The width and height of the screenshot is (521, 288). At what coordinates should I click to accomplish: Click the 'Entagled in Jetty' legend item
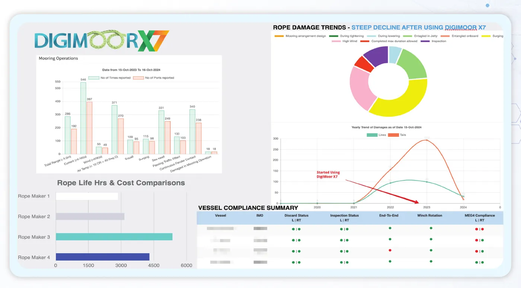[421, 36]
